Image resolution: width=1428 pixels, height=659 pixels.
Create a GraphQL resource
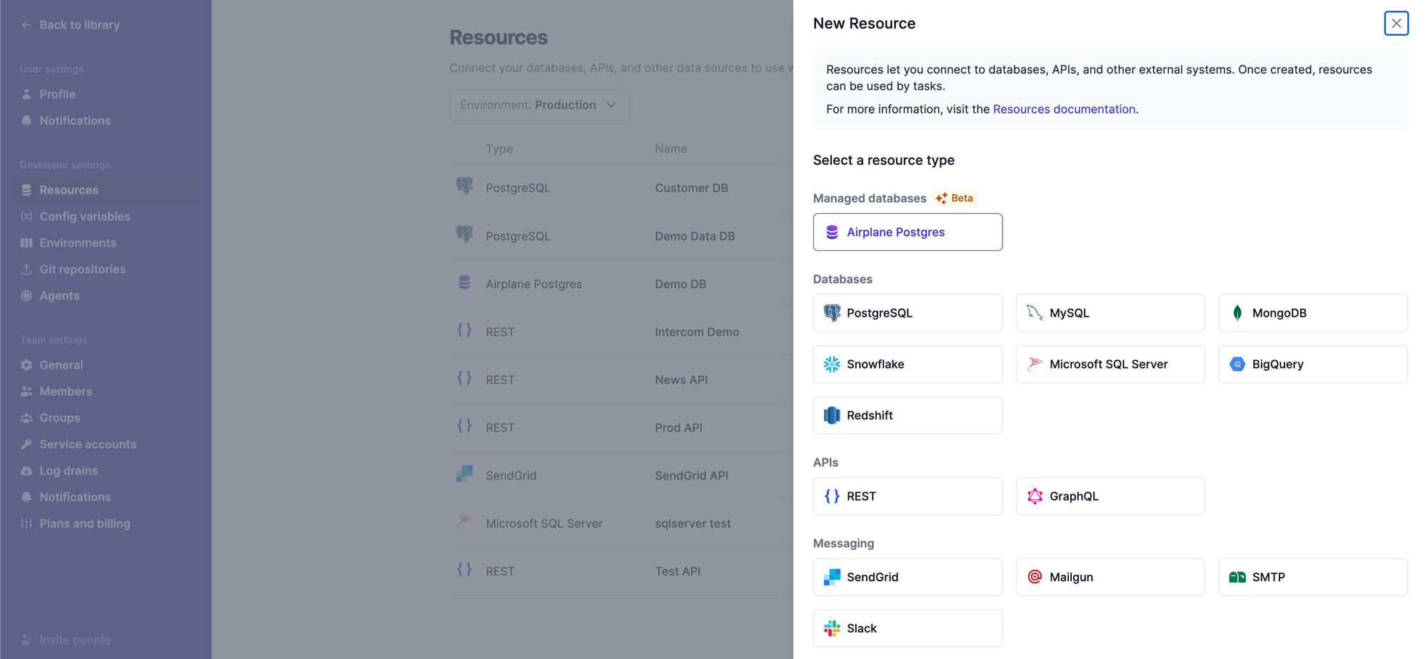coord(1110,496)
